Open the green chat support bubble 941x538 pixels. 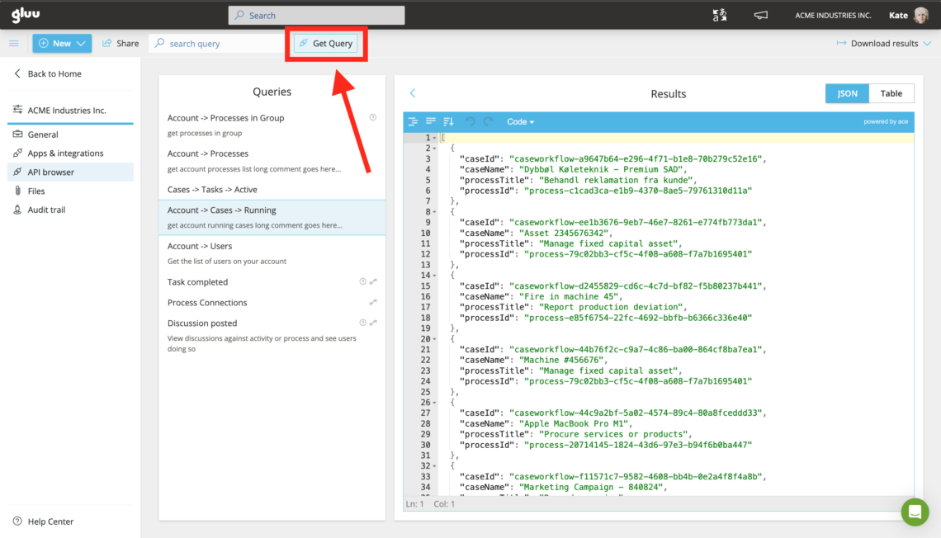pos(915,512)
